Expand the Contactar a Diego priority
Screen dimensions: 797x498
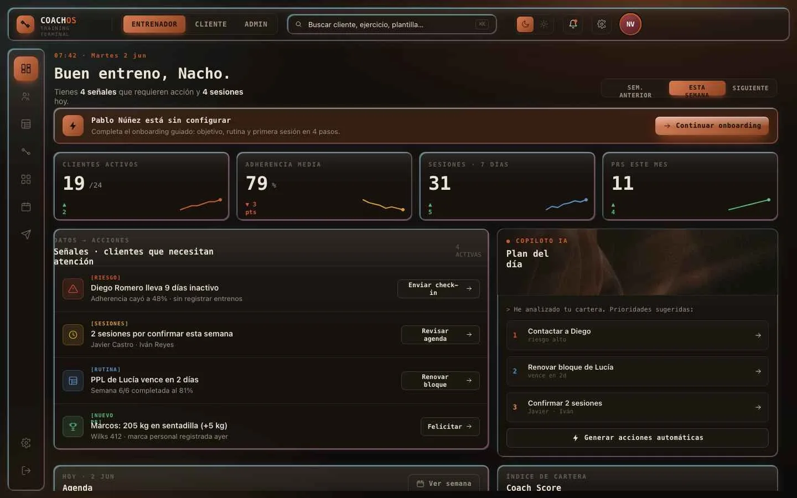click(637, 335)
